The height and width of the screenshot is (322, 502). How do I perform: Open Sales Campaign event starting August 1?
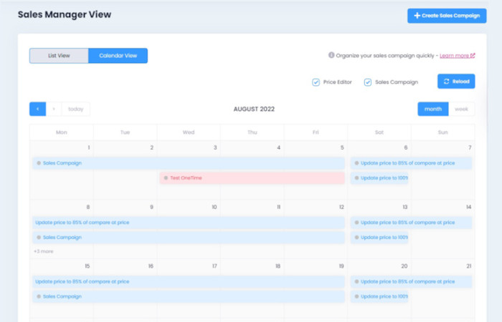click(x=189, y=163)
